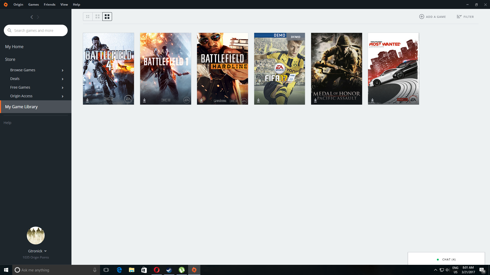Select the medium grid view icon

point(97,16)
